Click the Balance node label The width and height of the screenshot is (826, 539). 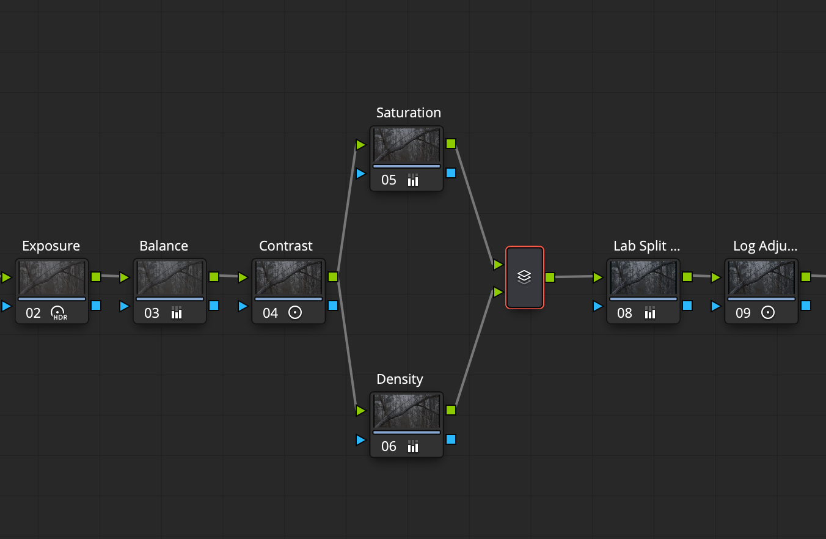pyautogui.click(x=164, y=246)
